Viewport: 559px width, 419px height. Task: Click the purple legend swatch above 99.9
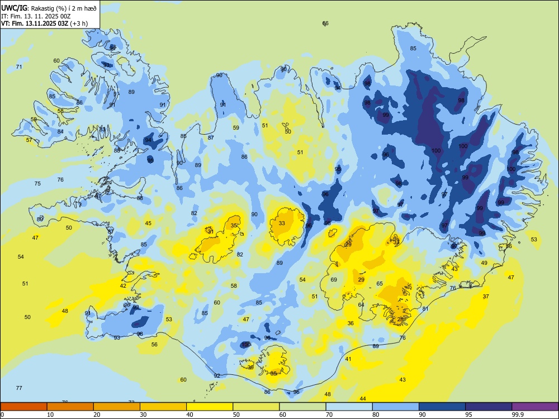(x=535, y=407)
